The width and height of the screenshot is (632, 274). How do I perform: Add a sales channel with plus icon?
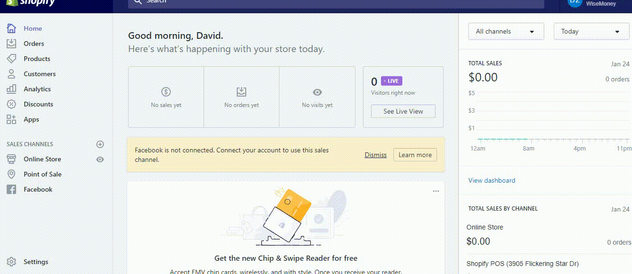coord(100,144)
